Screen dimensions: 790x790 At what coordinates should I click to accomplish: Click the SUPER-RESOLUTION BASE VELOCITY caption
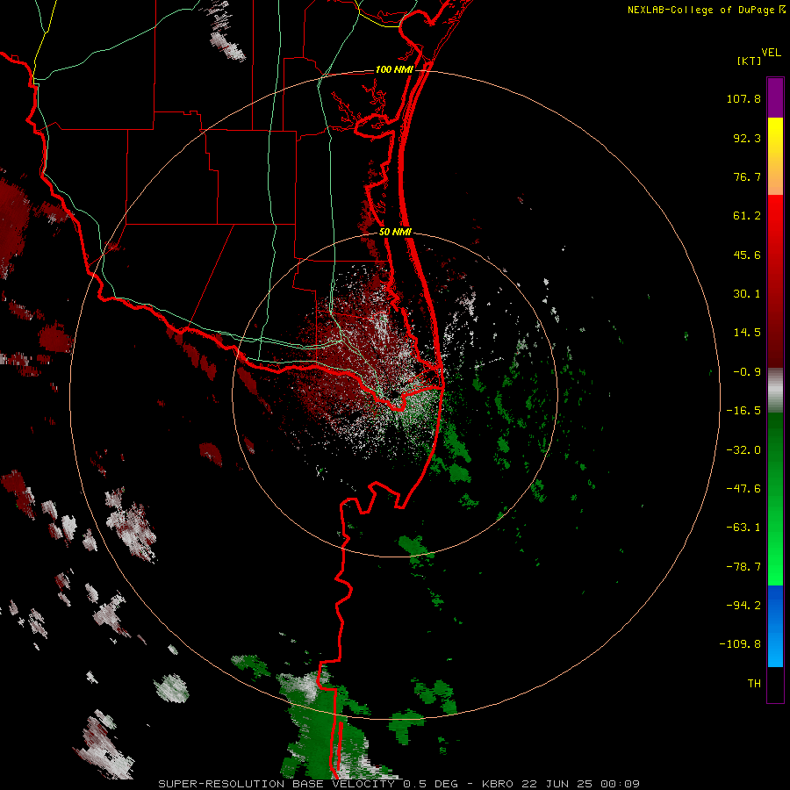tap(399, 784)
